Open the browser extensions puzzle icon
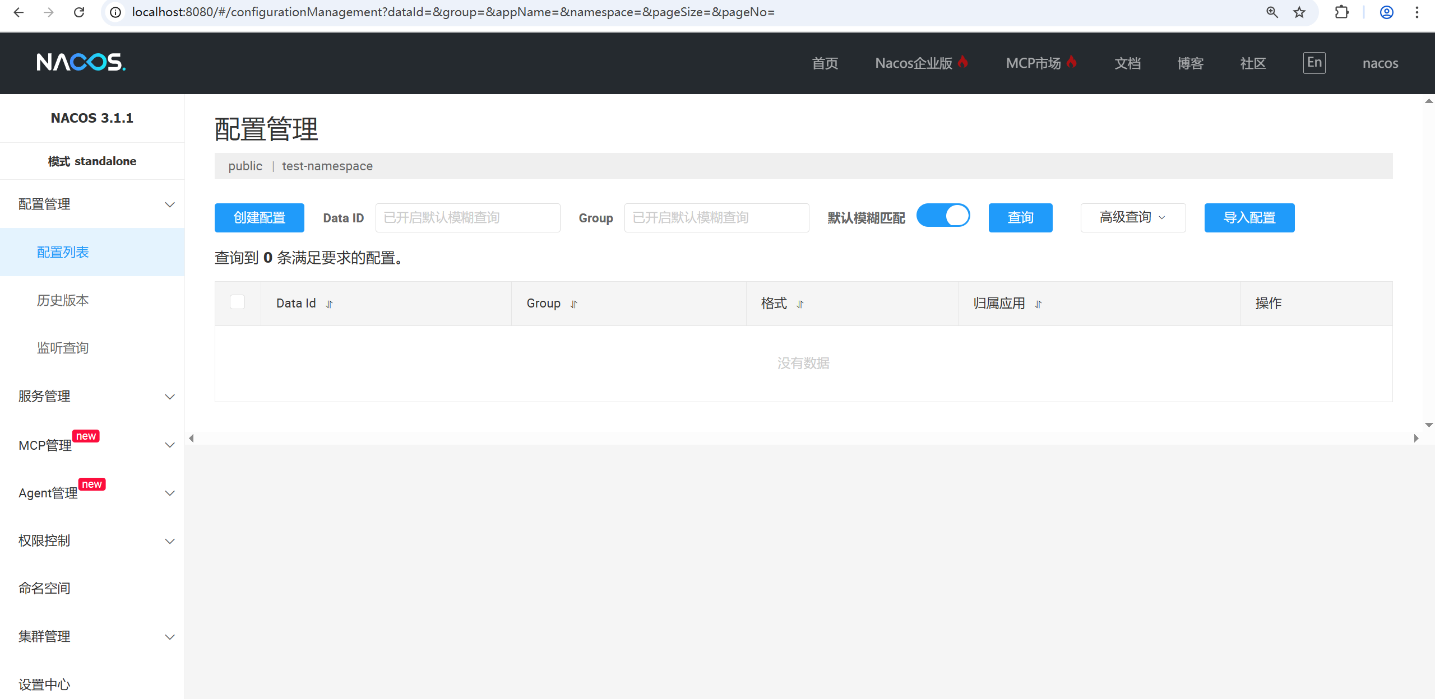 pyautogui.click(x=1341, y=12)
